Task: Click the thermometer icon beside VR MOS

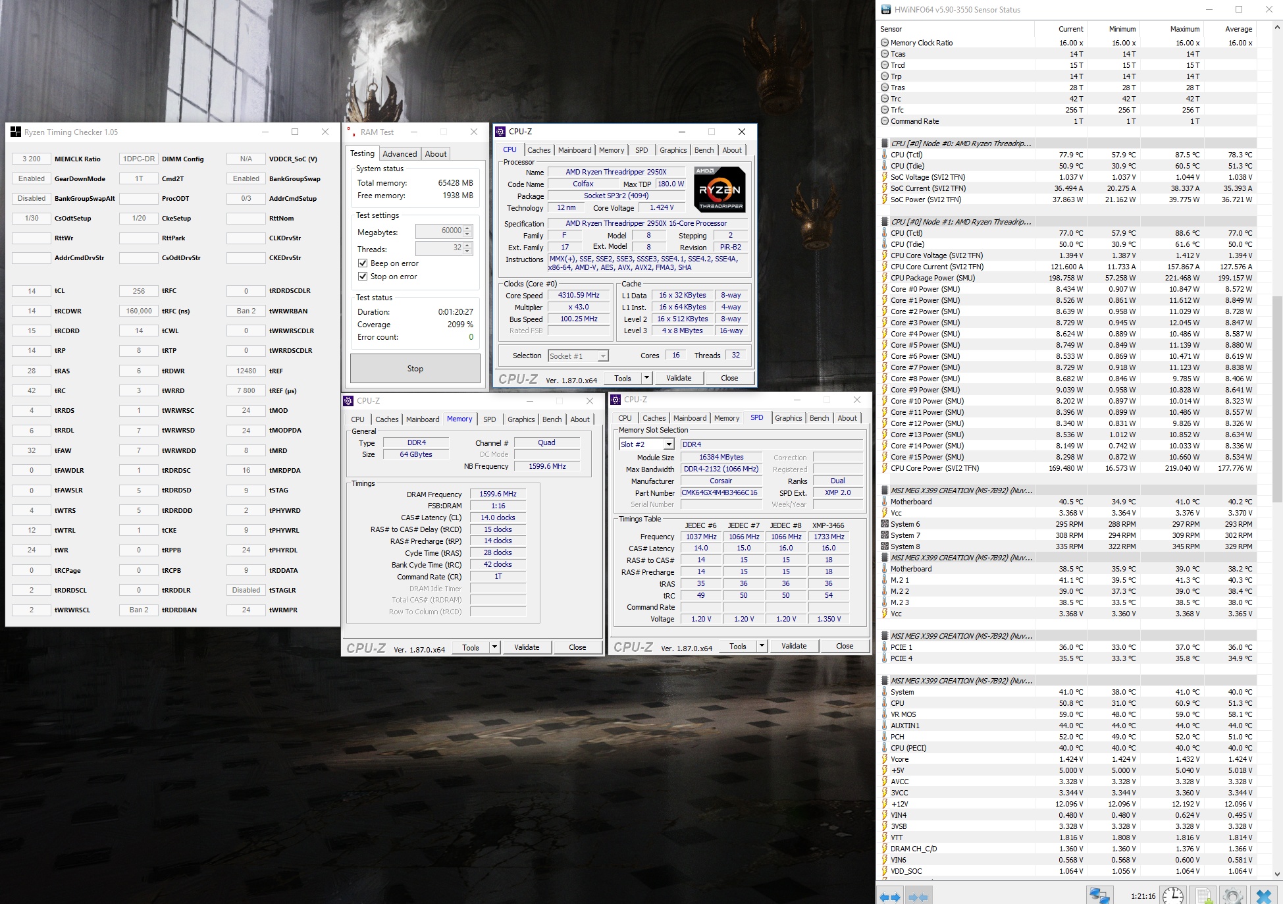Action: 885,714
